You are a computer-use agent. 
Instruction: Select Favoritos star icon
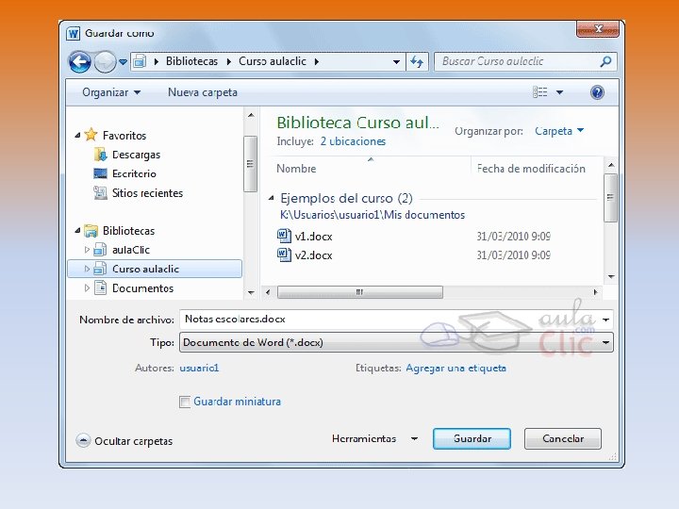click(x=91, y=135)
